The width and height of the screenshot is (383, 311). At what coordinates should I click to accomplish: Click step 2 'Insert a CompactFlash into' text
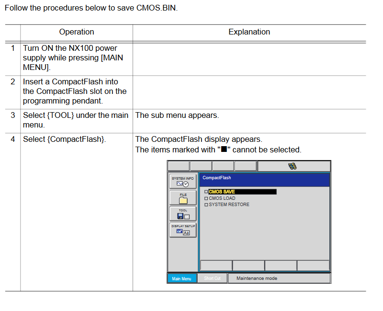[70, 81]
